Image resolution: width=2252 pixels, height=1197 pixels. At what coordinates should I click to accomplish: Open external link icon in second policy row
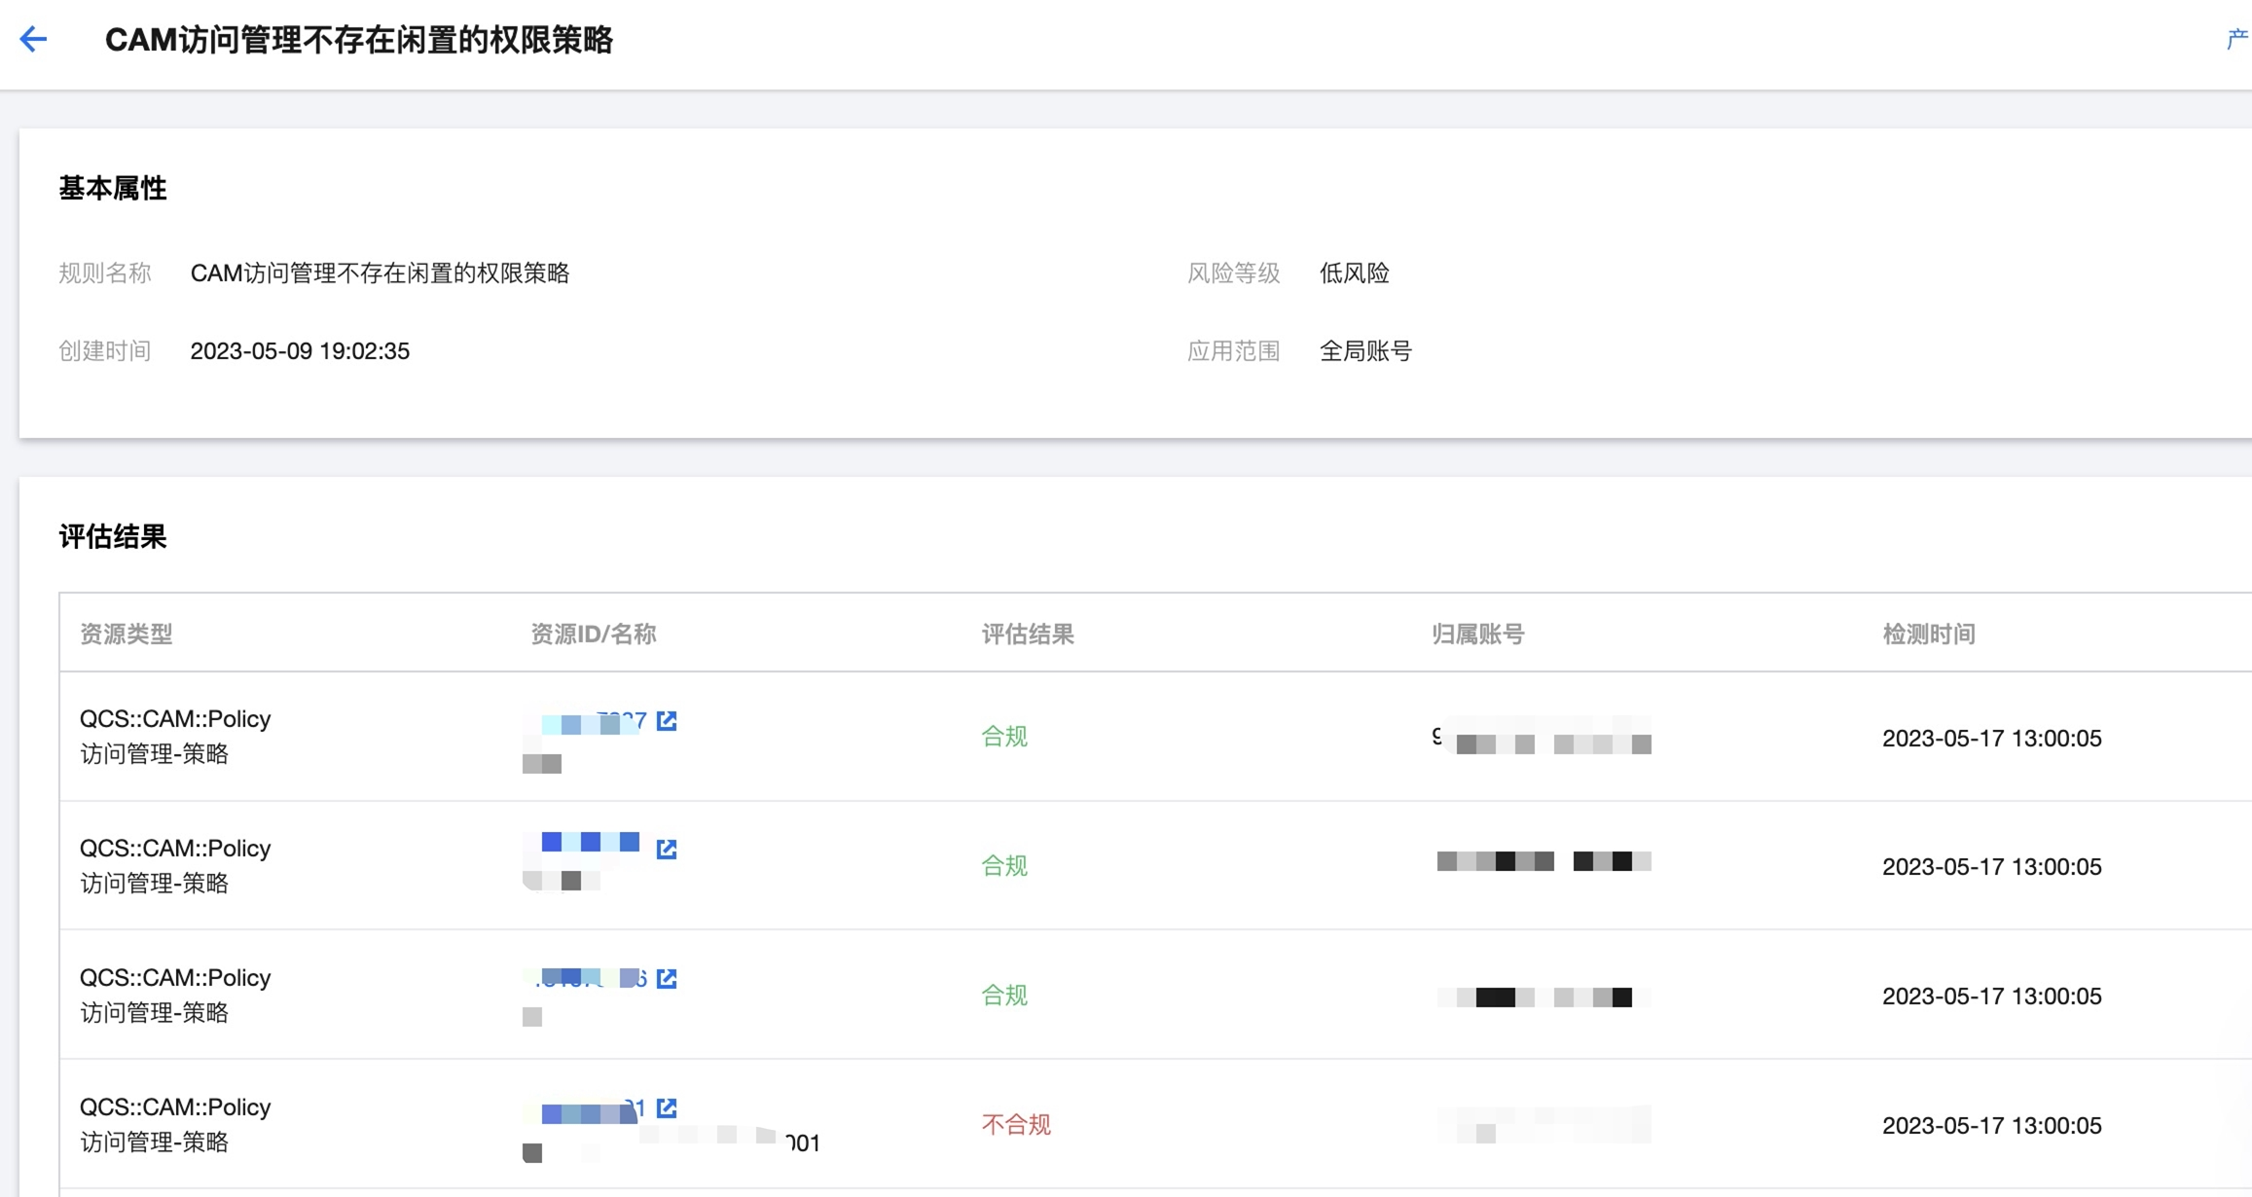667,849
